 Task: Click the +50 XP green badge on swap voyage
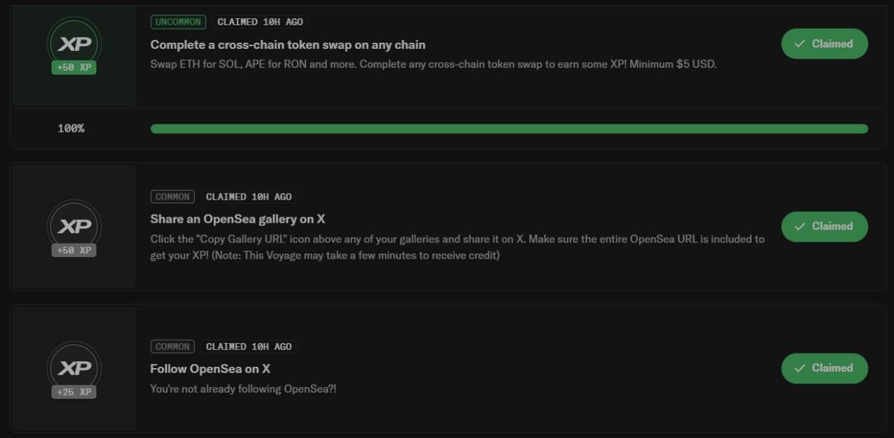(74, 68)
